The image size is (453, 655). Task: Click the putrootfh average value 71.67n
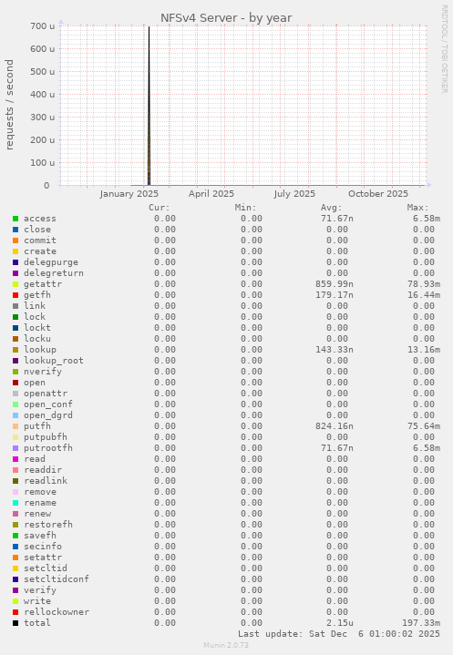(337, 448)
